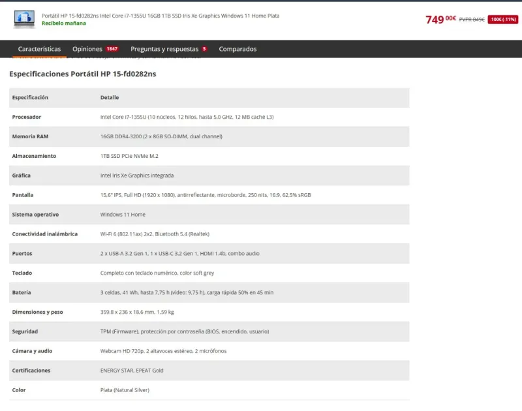Click the 'Pantalla' row label
Viewport: 522px width, 411px height.
coord(23,195)
